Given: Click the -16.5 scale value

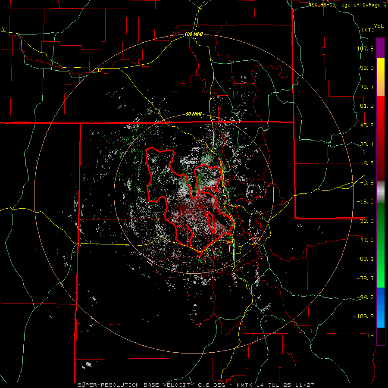Looking at the screenshot, I should tap(365, 202).
